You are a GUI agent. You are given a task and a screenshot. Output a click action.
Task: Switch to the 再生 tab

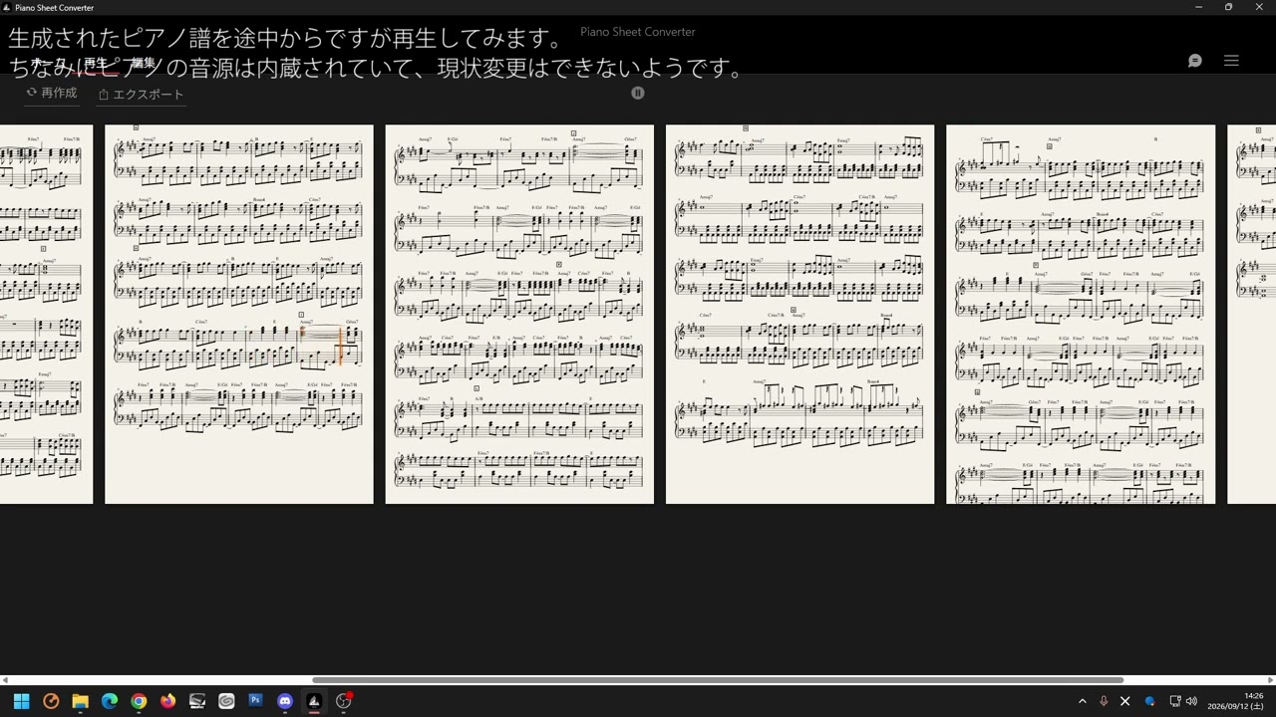(96, 64)
